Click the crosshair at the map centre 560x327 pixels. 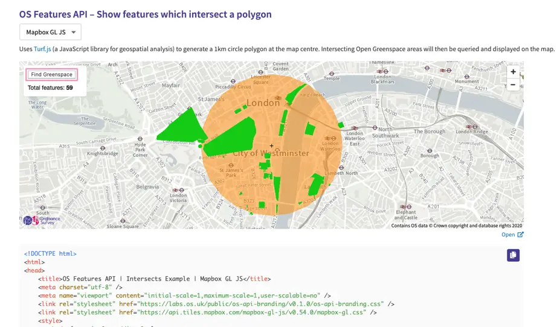271,146
